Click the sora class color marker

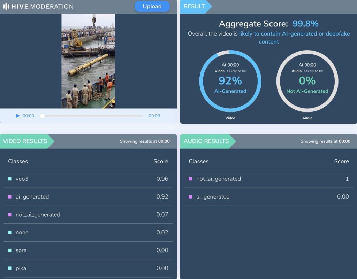point(10,250)
